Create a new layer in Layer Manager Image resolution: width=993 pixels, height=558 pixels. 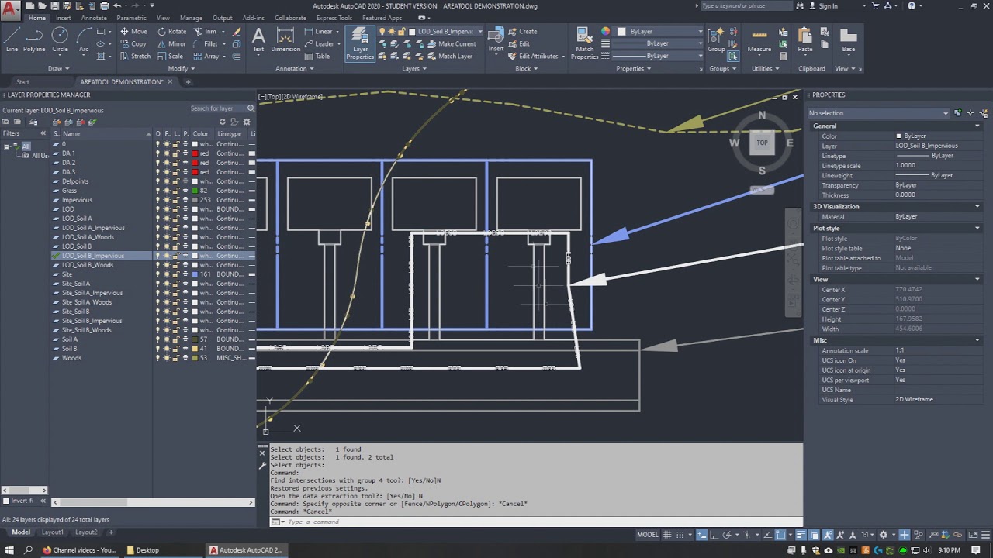click(57, 122)
